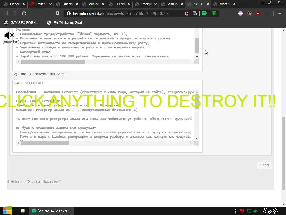
Task: Return to "General Discussion" link
Action: pos(34,181)
